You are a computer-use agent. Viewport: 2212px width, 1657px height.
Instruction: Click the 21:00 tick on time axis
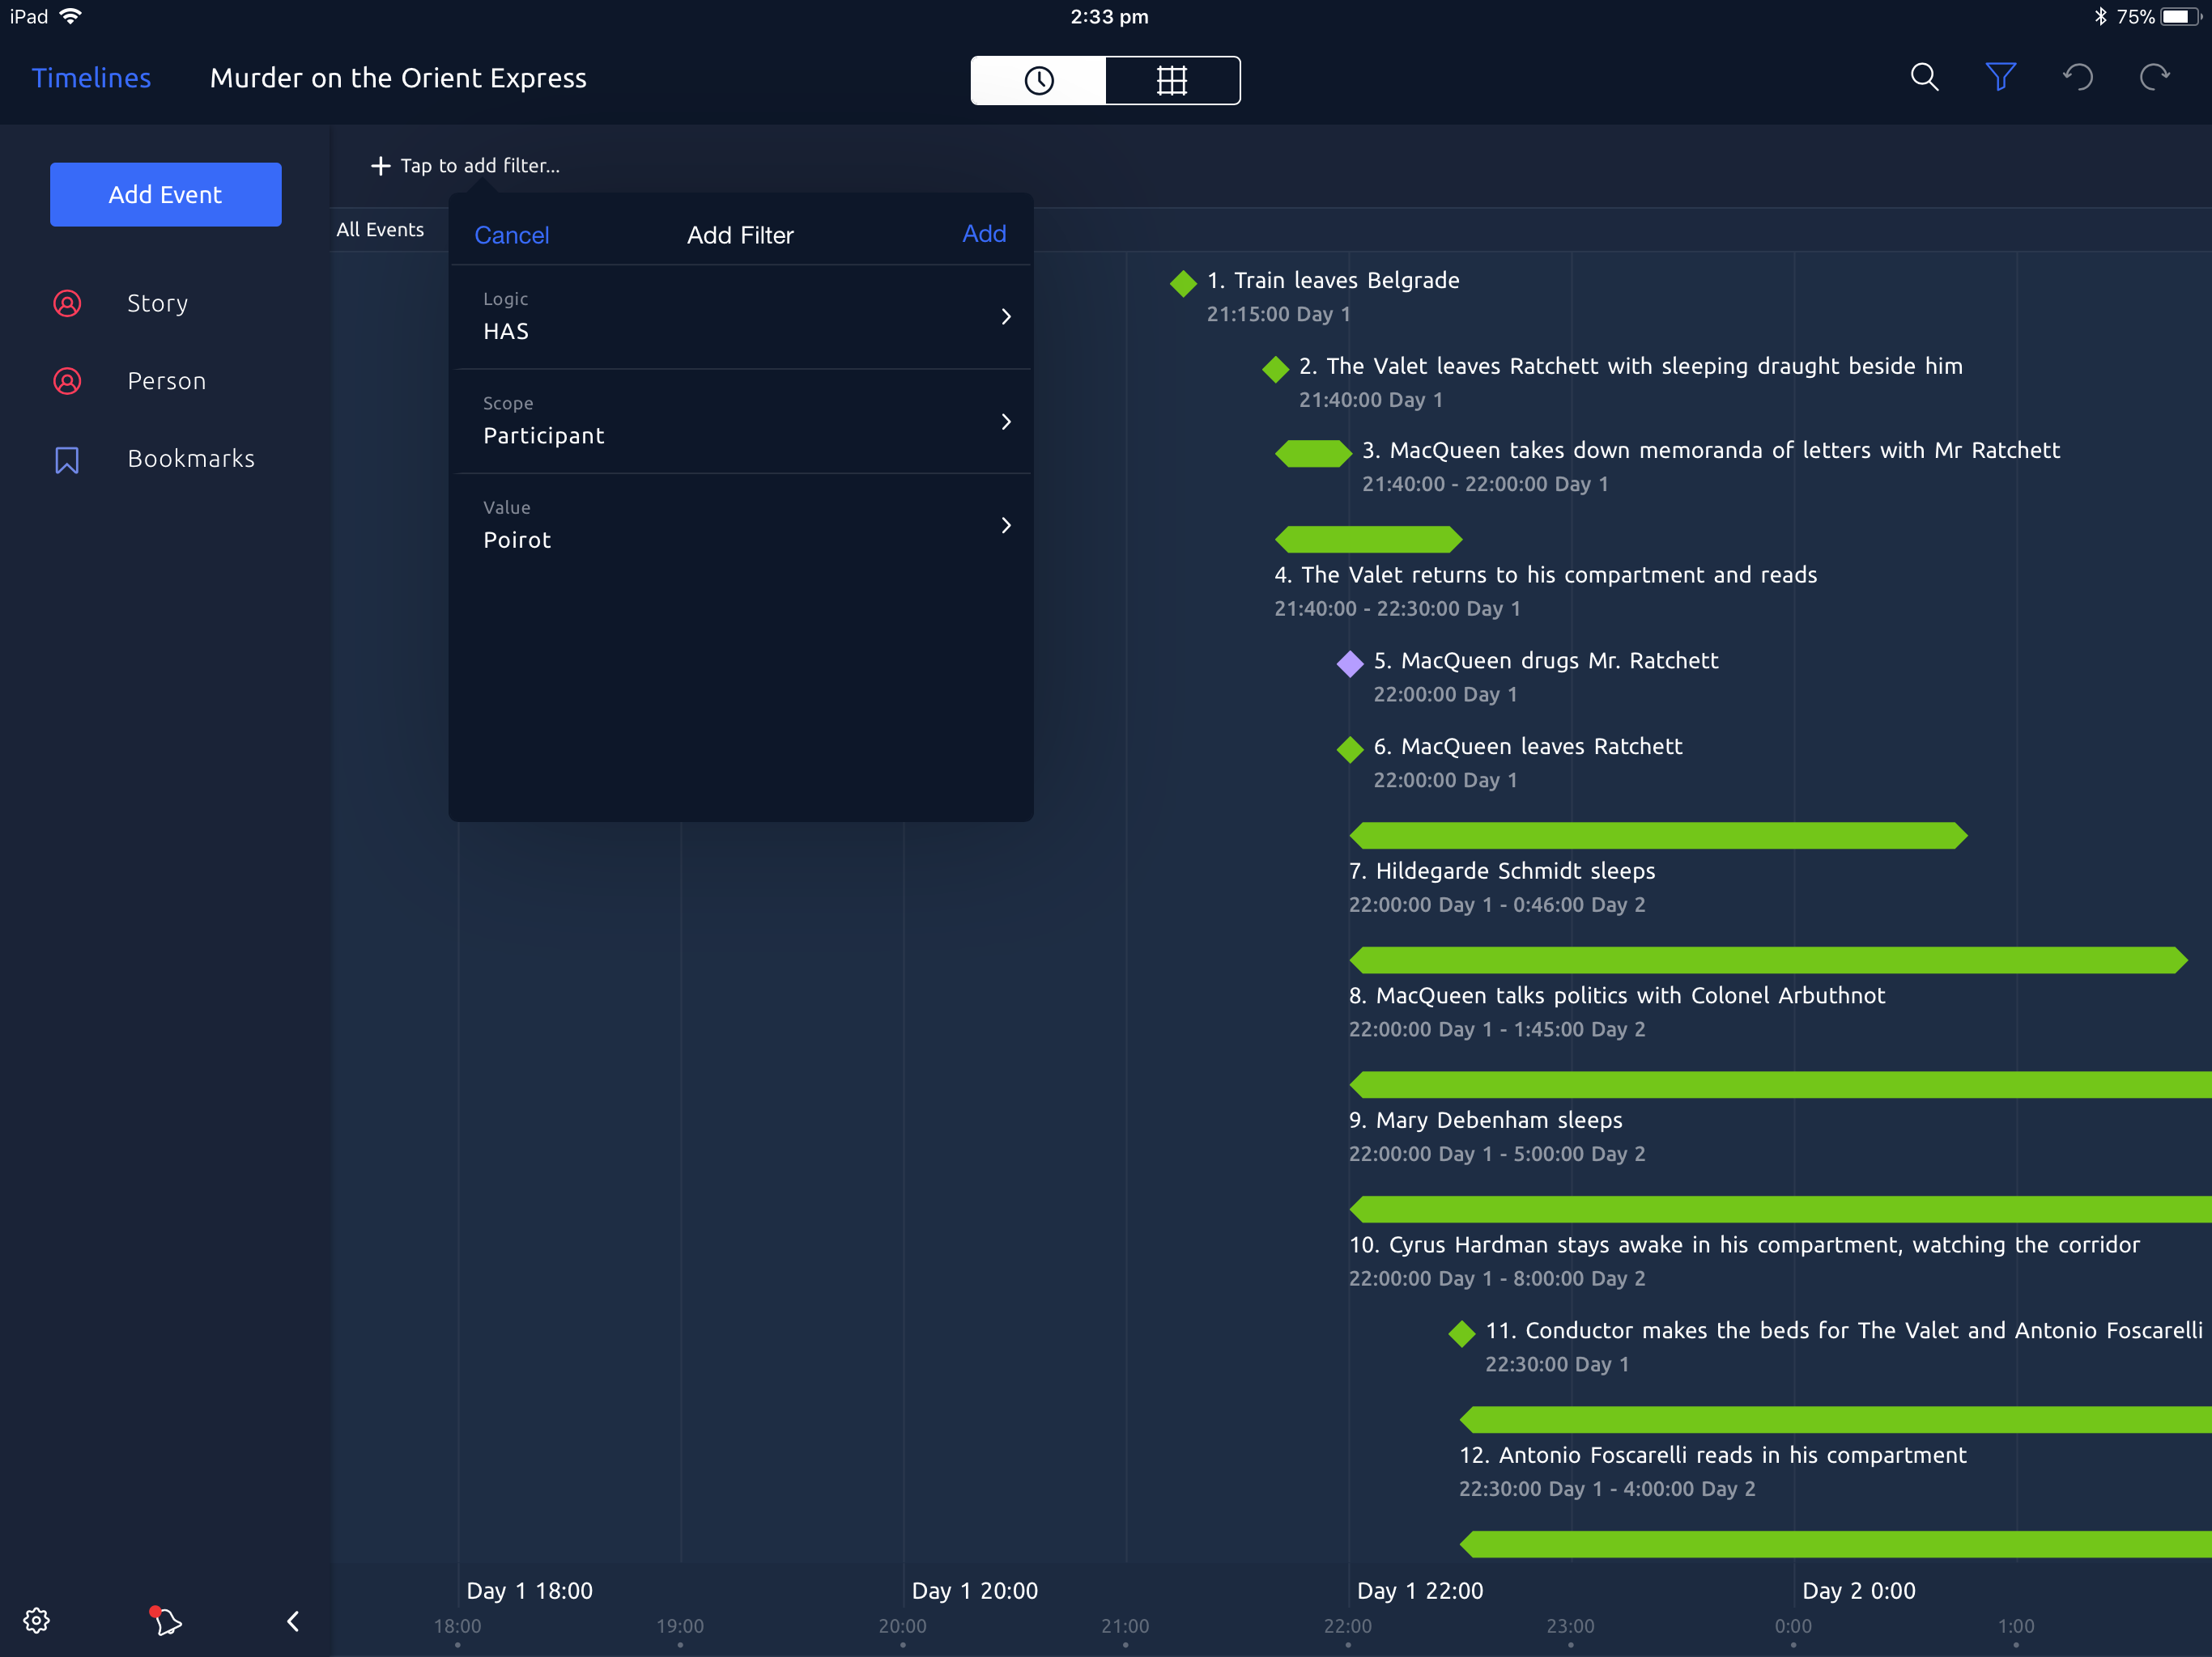tap(1125, 1626)
